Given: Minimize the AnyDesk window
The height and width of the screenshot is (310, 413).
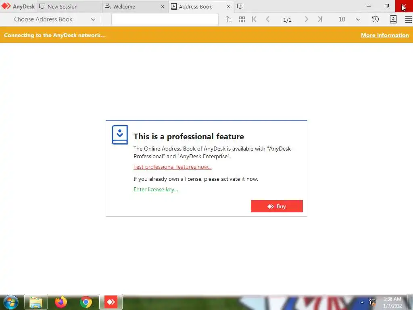Looking at the screenshot, I should (369, 6).
